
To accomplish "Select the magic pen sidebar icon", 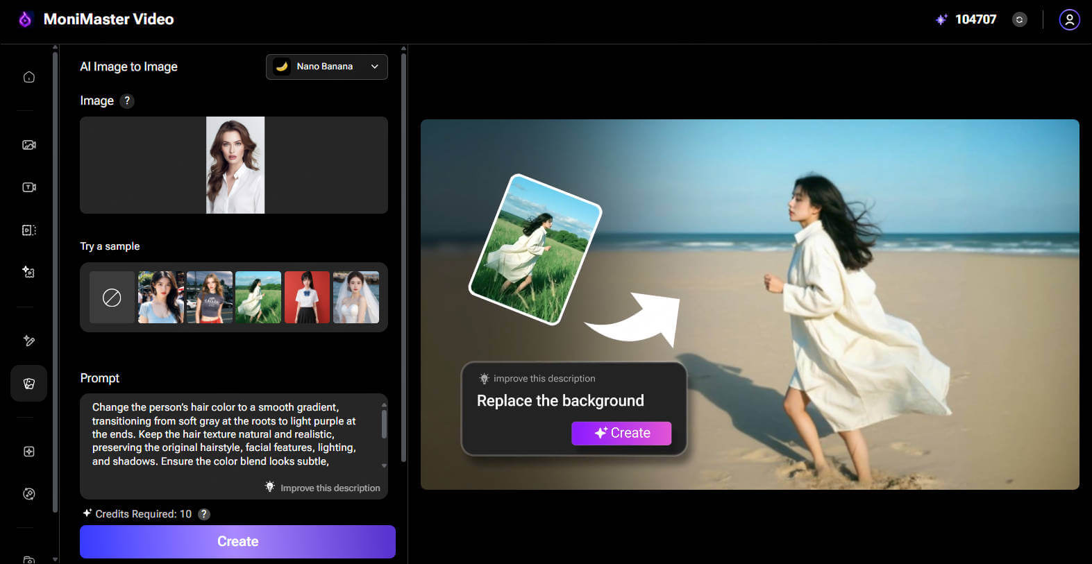I will (29, 341).
